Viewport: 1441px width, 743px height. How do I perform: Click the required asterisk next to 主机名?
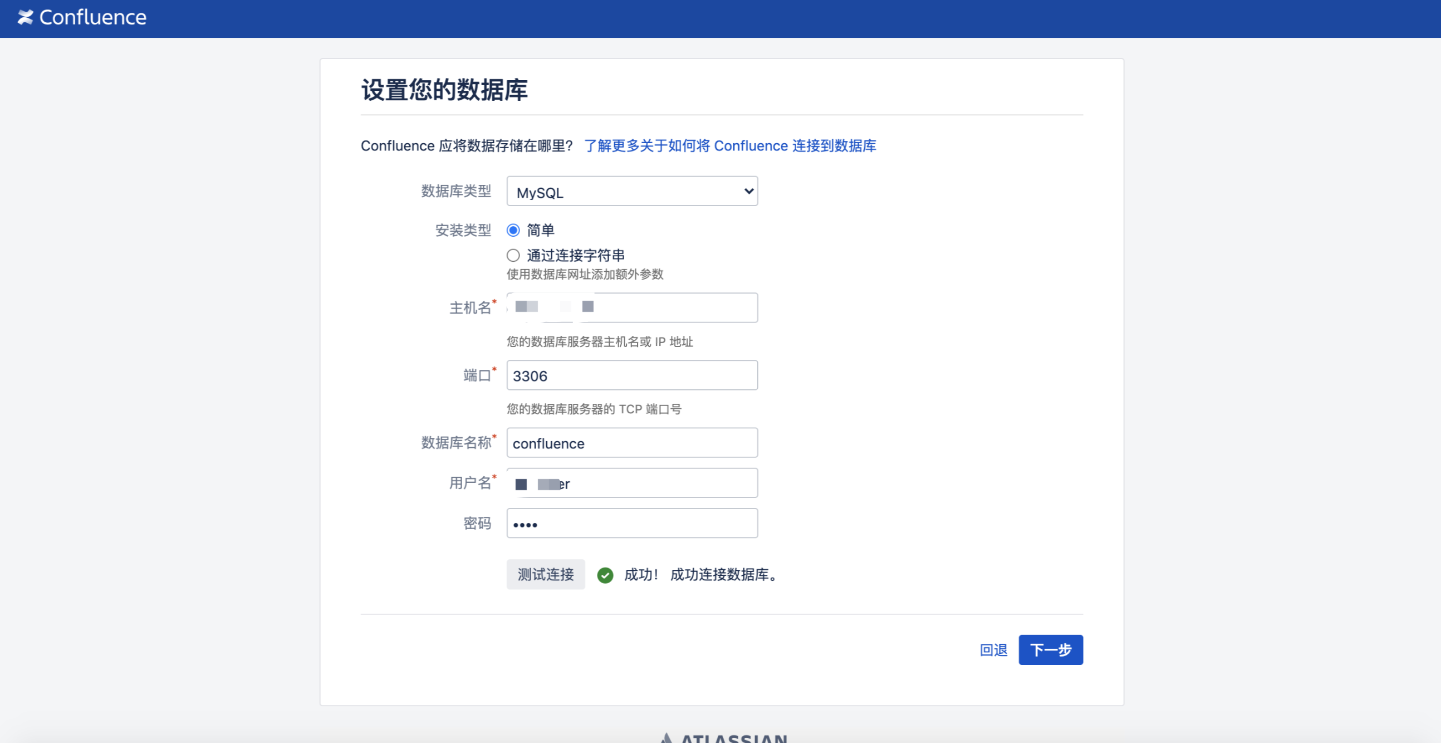tap(495, 302)
